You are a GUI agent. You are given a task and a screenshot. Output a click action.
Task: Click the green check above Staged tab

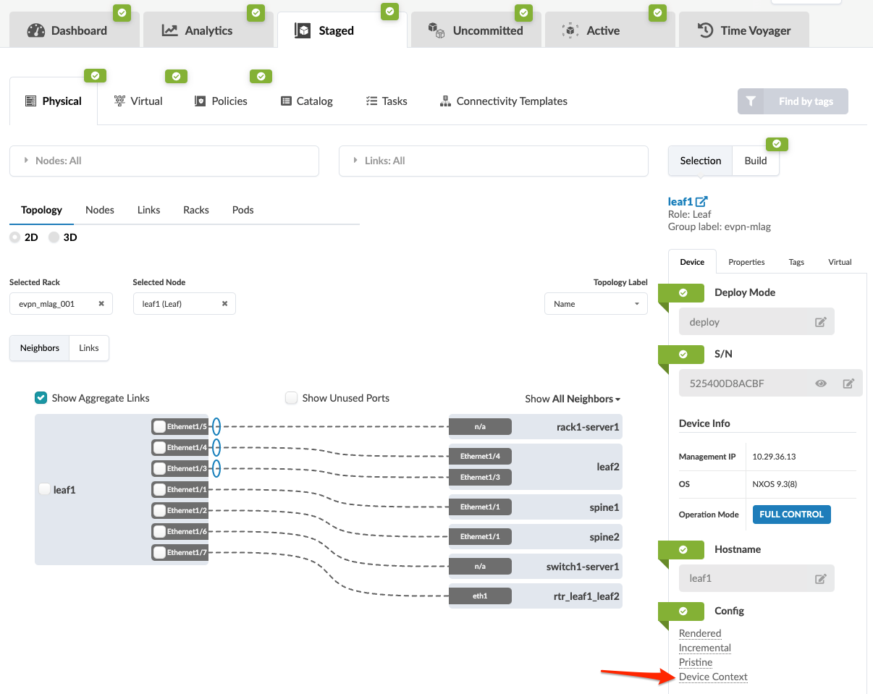(390, 11)
